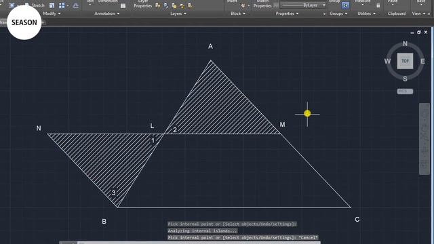The width and height of the screenshot is (434, 244).
Task: Insert a Table from the Annotation panel
Action: (123, 5)
